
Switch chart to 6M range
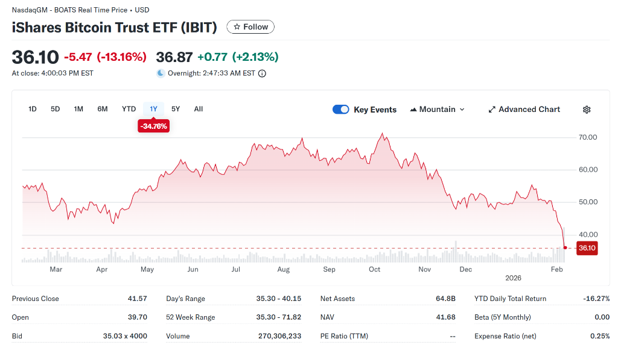pyautogui.click(x=103, y=109)
